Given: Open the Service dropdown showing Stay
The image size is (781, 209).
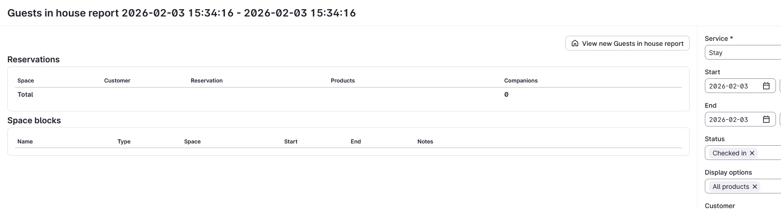Looking at the screenshot, I should coord(743,53).
